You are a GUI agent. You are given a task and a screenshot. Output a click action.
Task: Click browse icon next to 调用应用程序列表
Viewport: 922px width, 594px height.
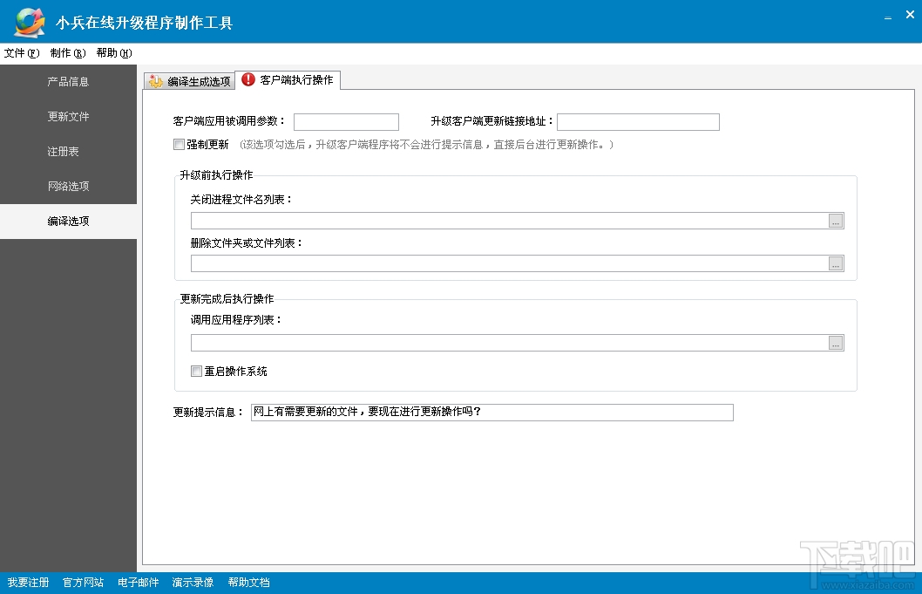click(x=836, y=342)
